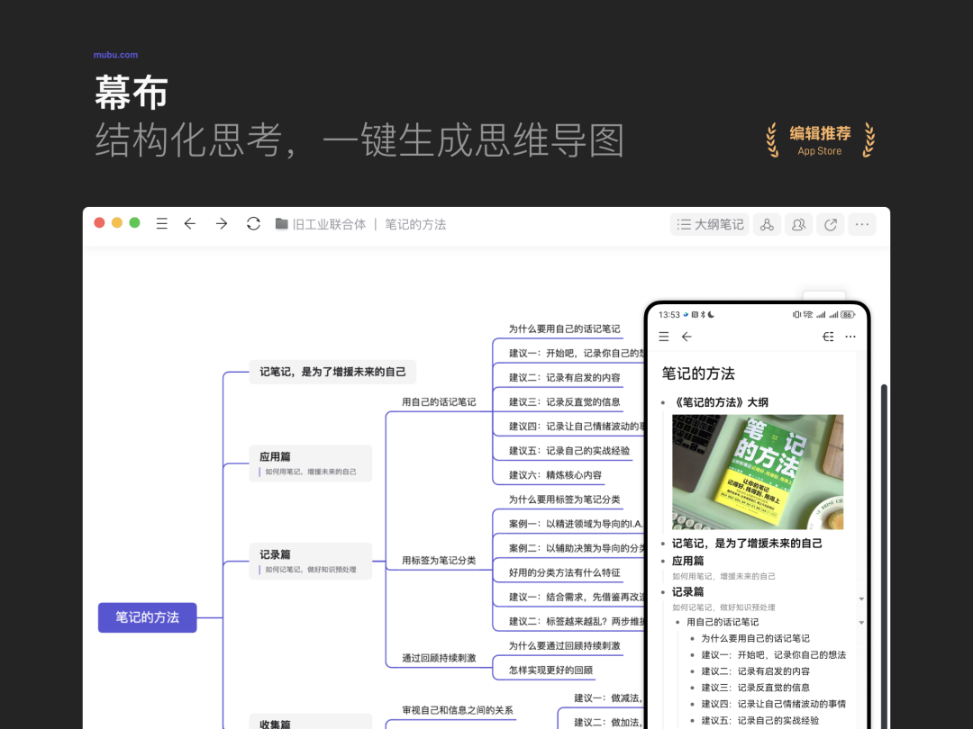The image size is (973, 729).
Task: Click 为什么要用自己的话记笔记 leaf in mind map
Action: pos(564,328)
